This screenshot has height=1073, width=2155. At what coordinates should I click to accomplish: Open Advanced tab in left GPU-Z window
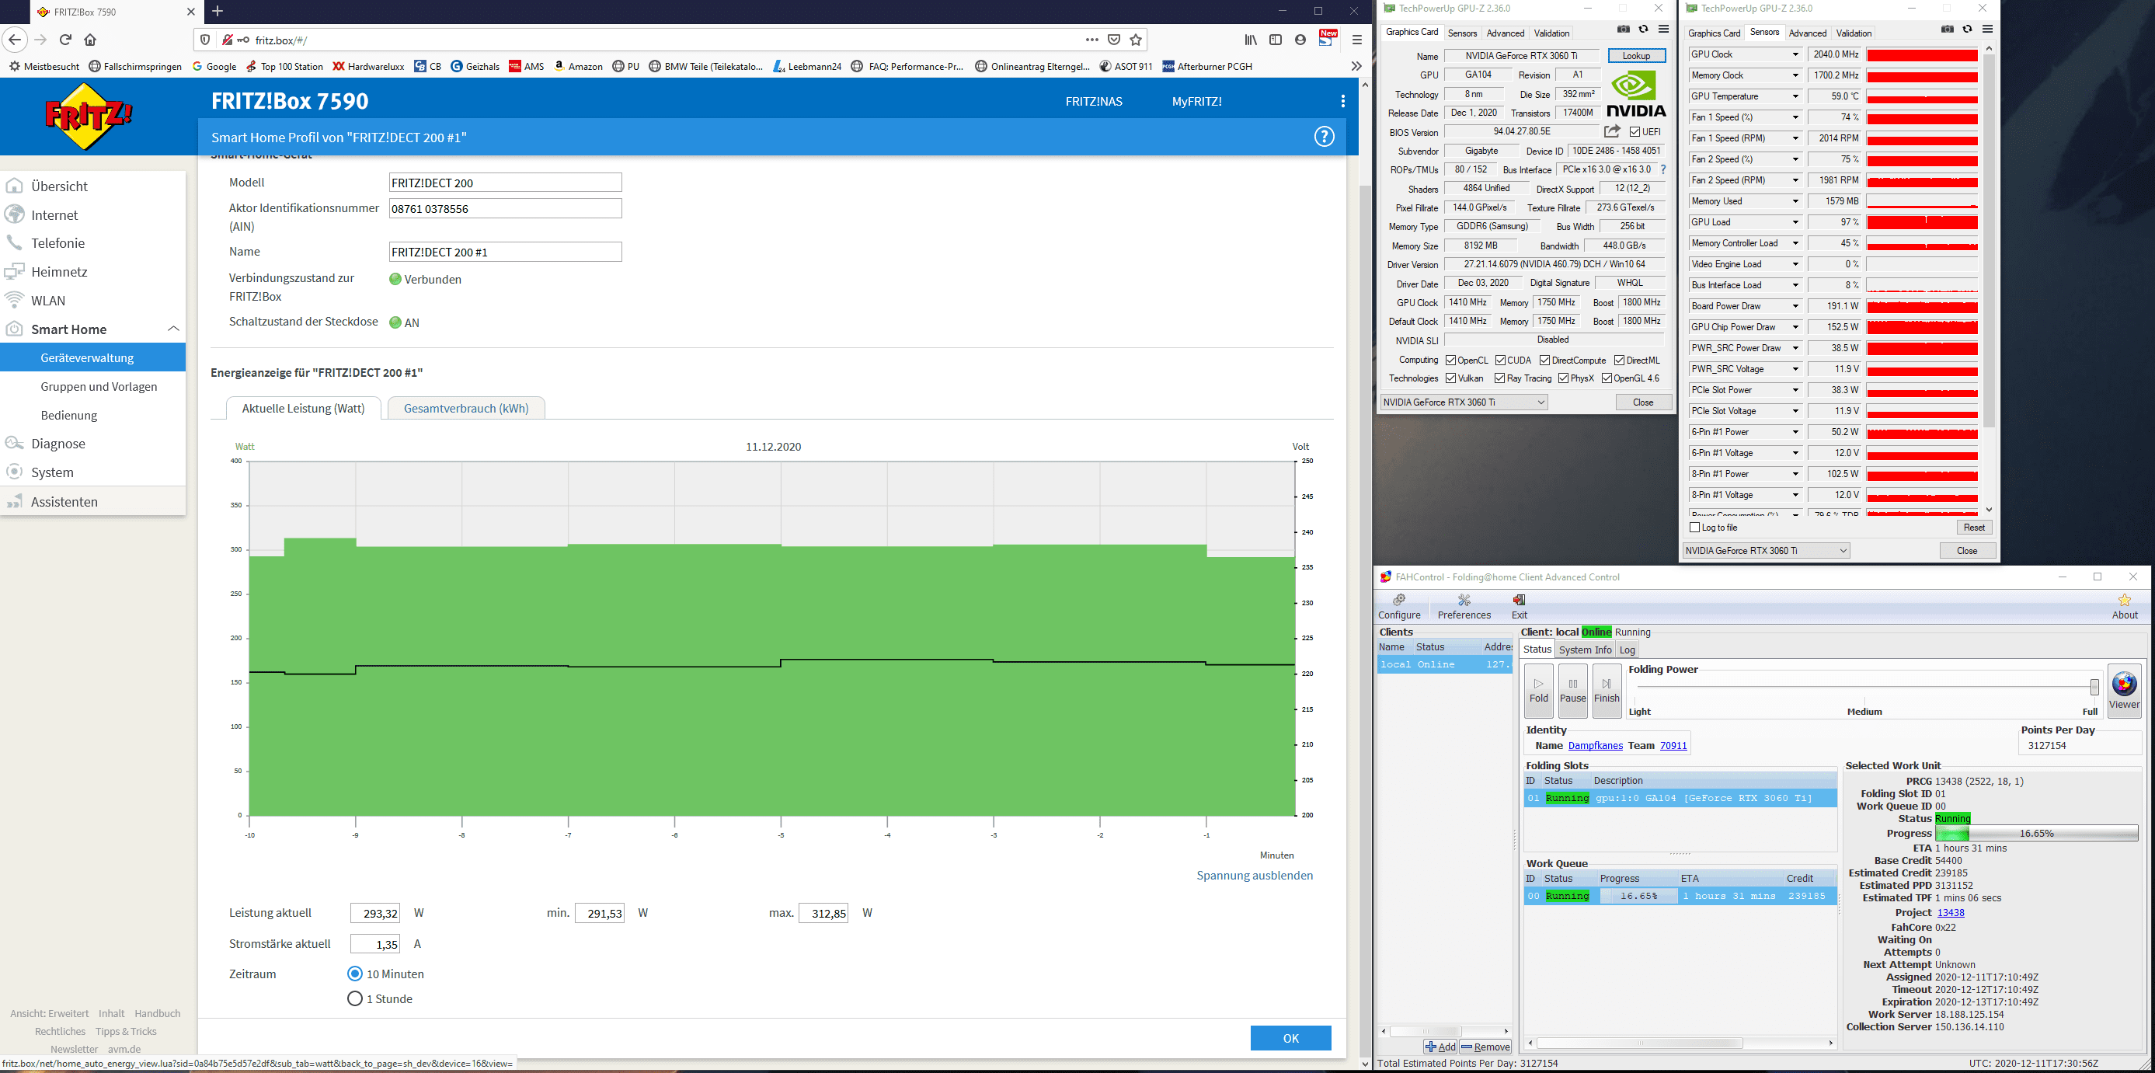[1505, 33]
